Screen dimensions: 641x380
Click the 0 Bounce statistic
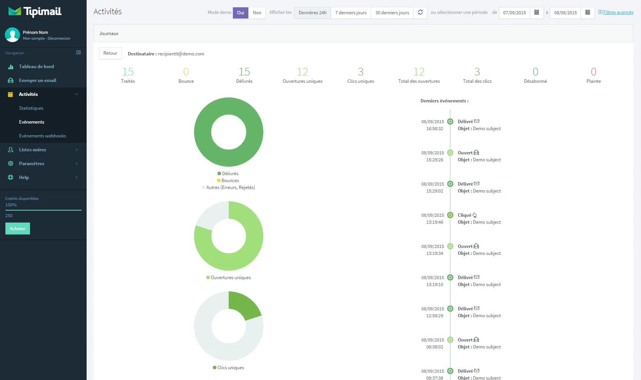coord(186,75)
